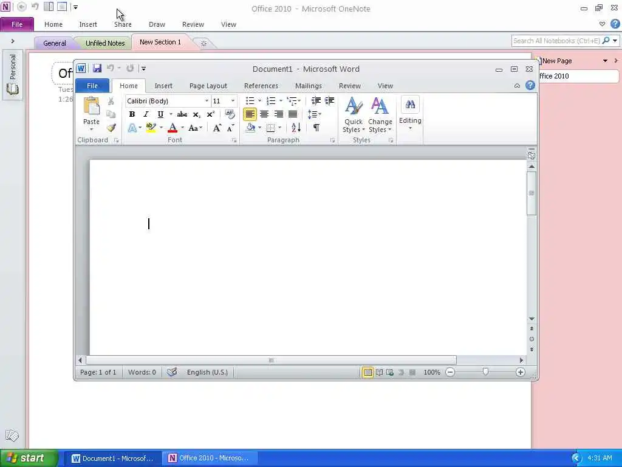Select the Format Painter brush
Viewport: 622px width, 467px height.
tap(111, 128)
